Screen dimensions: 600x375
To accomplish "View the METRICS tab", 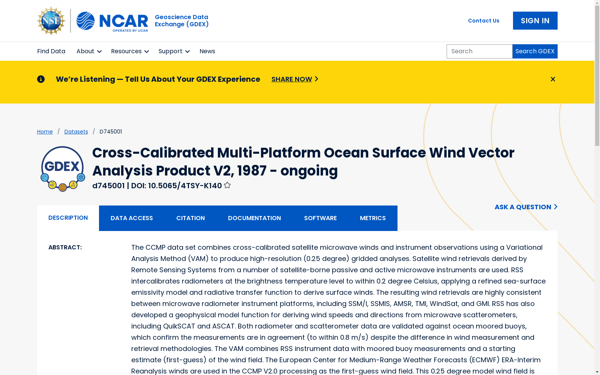I will click(373, 218).
